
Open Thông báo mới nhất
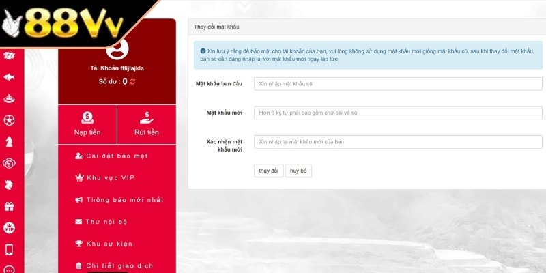(x=119, y=200)
